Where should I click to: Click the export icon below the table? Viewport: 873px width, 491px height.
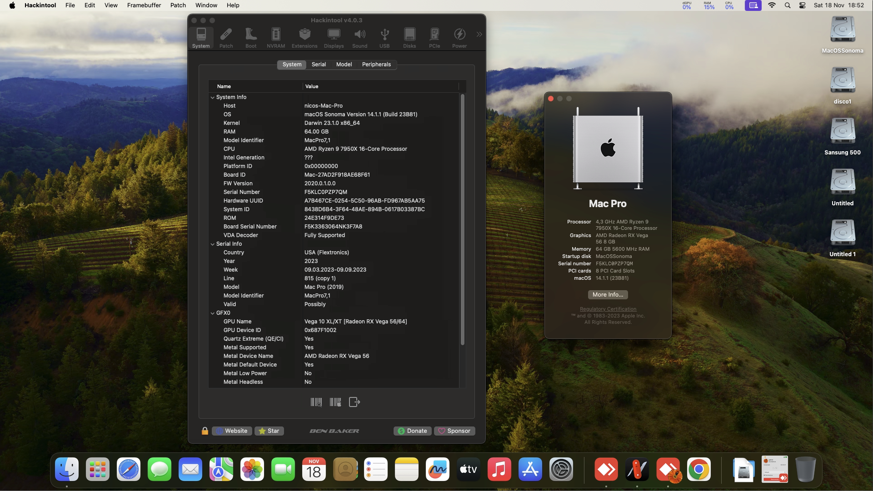(x=354, y=402)
